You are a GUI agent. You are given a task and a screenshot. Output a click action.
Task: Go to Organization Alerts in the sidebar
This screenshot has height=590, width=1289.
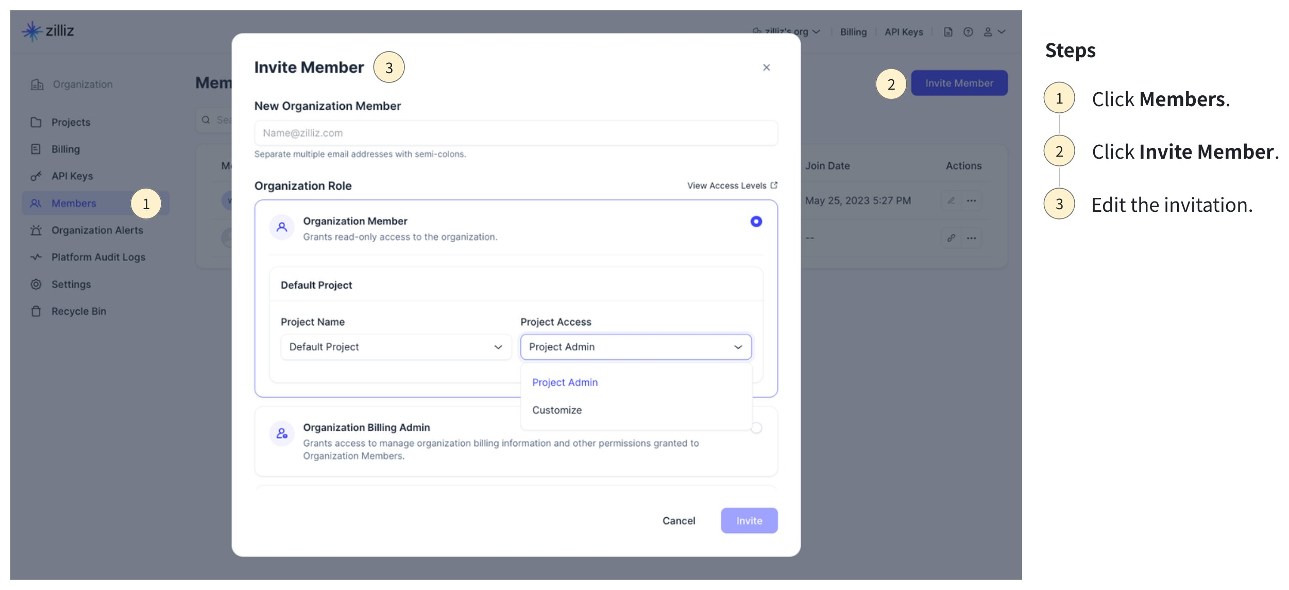tap(97, 230)
